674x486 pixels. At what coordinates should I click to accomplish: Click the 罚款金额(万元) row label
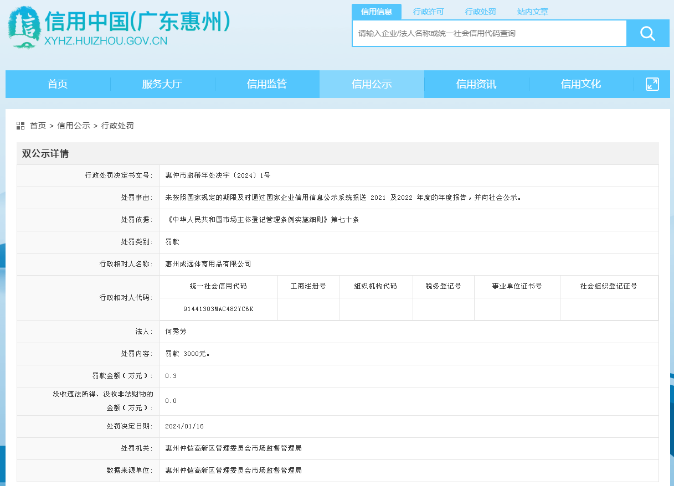pyautogui.click(x=122, y=376)
